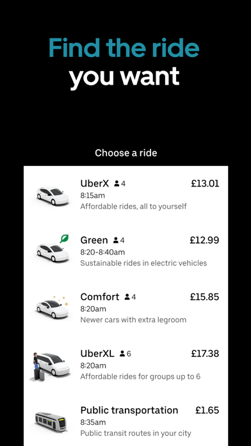251x446 pixels.
Task: Tap the 'Choose a ride' heading
Action: tap(126, 153)
